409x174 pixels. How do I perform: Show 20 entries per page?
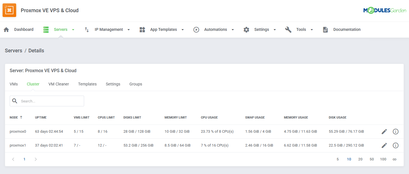360,159
